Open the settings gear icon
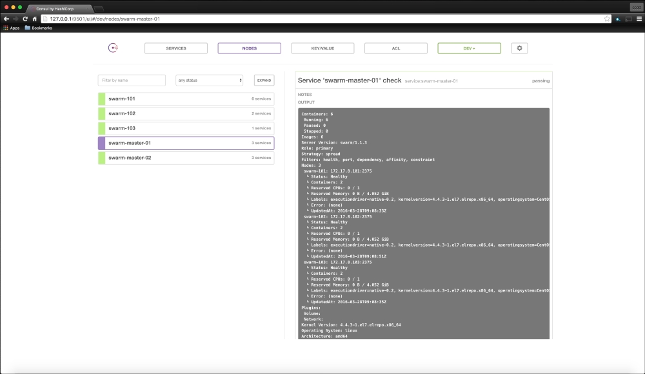The height and width of the screenshot is (374, 645). point(520,48)
